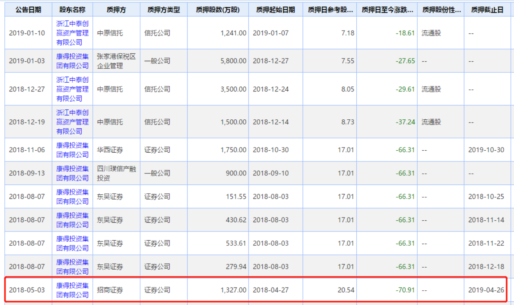
Task: Click pledge end date 2018-10-25
Action: coord(486,196)
